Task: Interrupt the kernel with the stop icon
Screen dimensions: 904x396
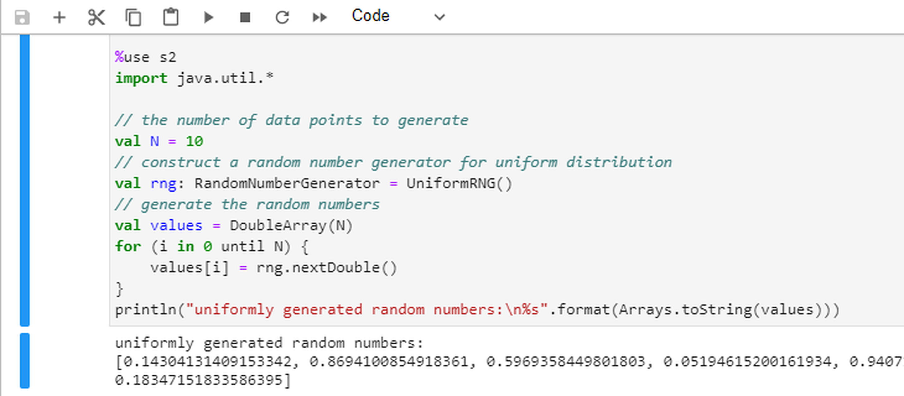Action: pyautogui.click(x=245, y=17)
